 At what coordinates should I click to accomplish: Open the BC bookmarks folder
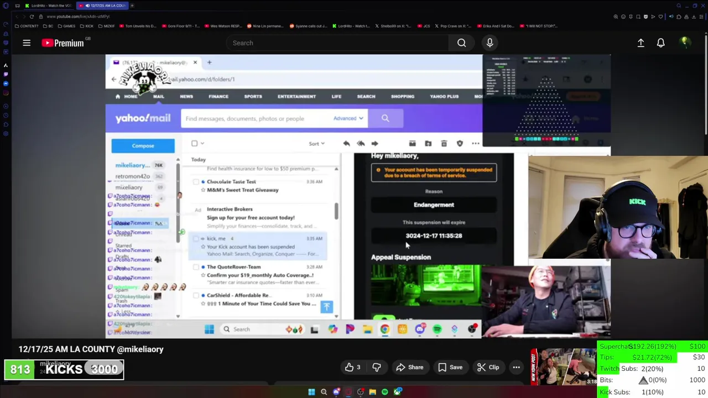point(48,26)
